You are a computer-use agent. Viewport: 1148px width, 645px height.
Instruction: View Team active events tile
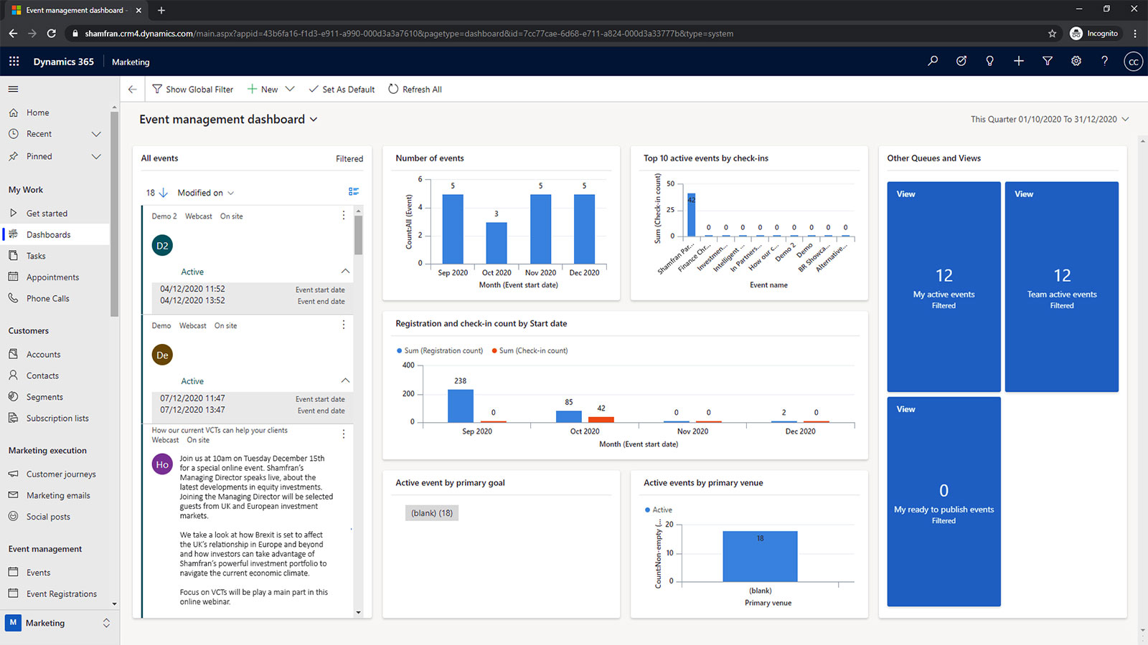tap(1062, 287)
